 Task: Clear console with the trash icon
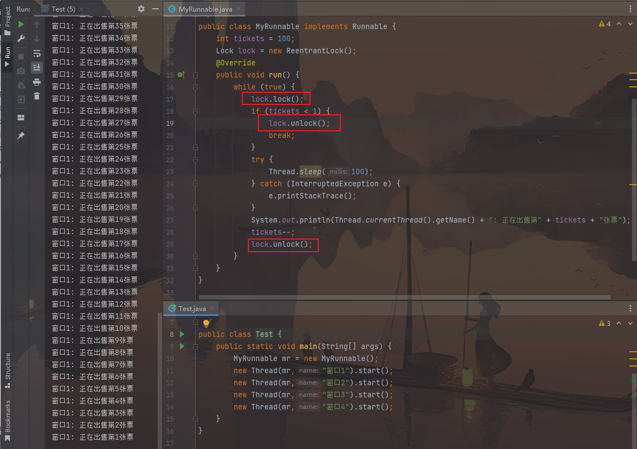(x=37, y=96)
